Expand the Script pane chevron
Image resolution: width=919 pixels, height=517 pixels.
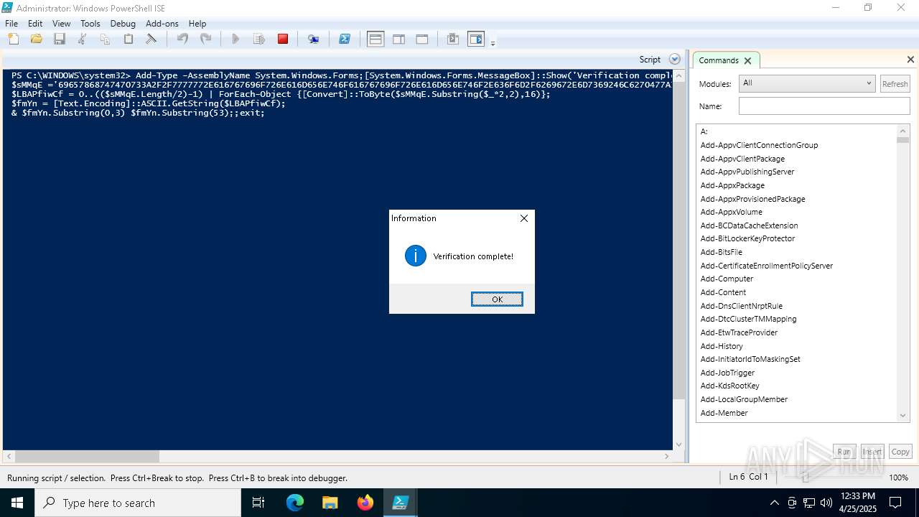[x=674, y=60]
